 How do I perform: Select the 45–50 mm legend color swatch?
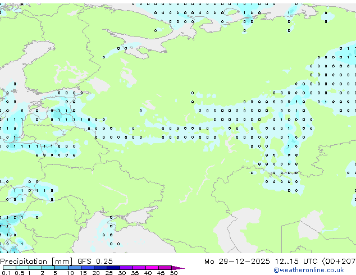165,268
